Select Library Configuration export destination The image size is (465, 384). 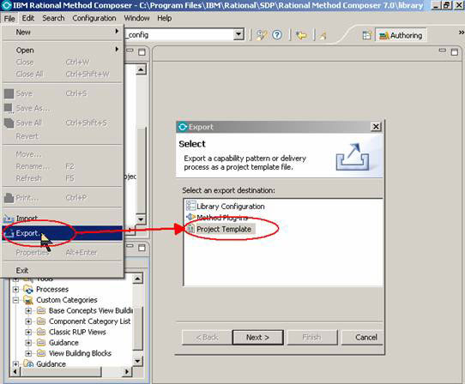(x=226, y=207)
